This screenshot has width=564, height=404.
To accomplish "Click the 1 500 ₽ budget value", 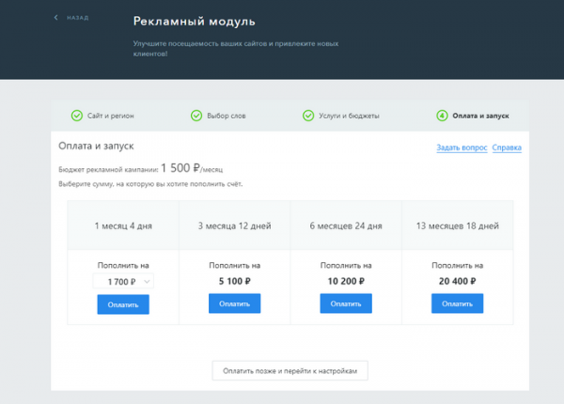I will [x=180, y=168].
